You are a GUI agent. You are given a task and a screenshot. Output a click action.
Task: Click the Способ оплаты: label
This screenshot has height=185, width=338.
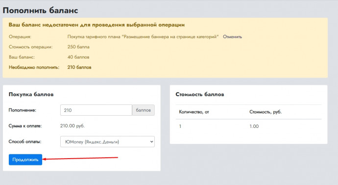pyautogui.click(x=25, y=142)
